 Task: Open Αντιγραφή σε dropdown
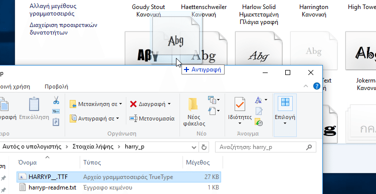[94, 118]
